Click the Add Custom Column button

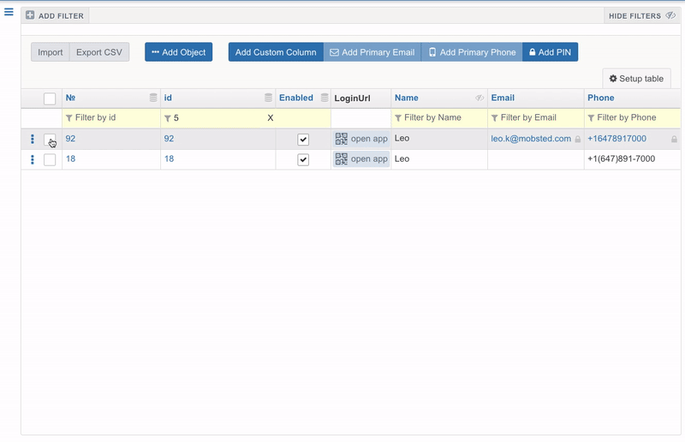(x=276, y=52)
